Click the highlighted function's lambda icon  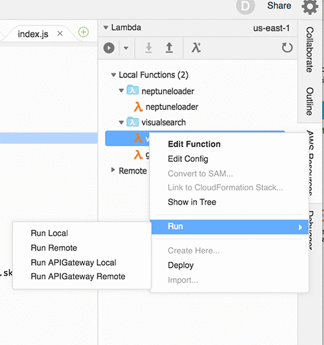click(x=138, y=138)
